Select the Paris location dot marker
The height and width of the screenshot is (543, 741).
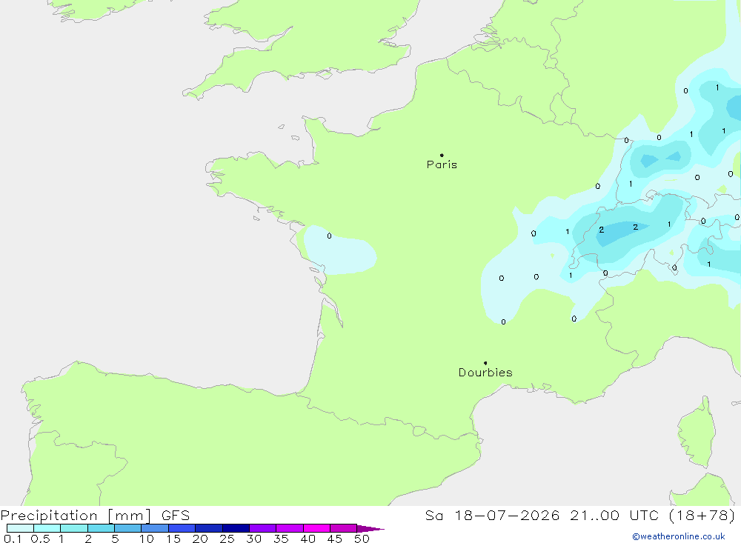tap(442, 155)
